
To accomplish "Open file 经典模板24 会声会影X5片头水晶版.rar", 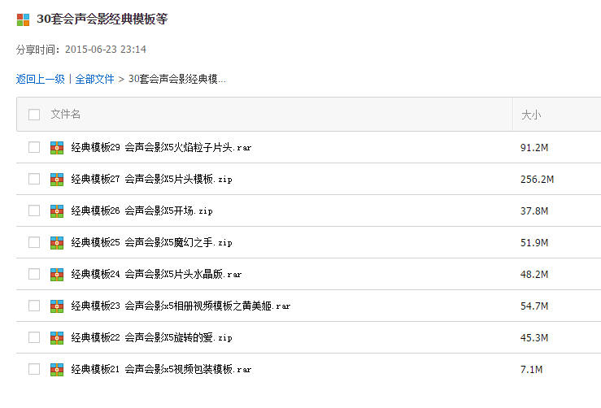I will pyautogui.click(x=156, y=274).
